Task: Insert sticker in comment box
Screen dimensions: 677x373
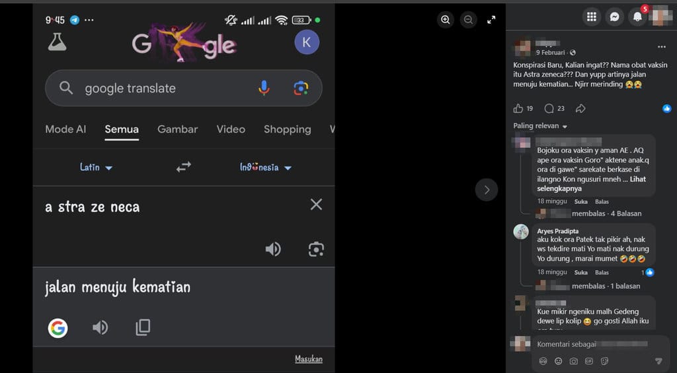Action: click(604, 361)
